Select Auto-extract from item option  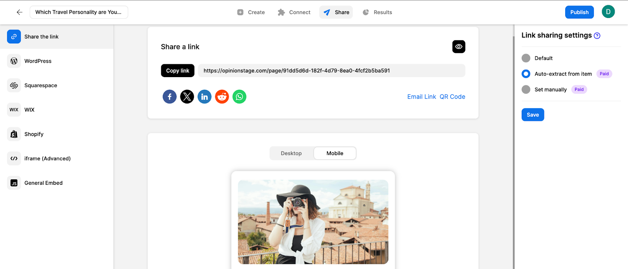point(526,74)
